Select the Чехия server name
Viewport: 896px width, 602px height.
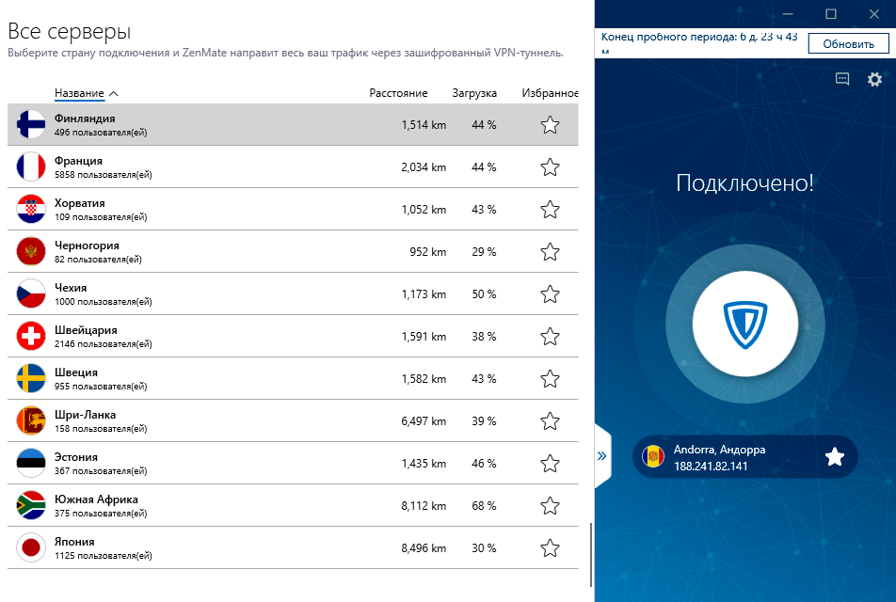(x=71, y=287)
